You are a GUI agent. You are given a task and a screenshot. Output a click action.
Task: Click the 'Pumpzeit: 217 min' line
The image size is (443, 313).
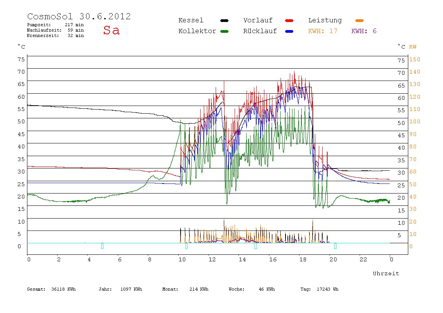[x=56, y=25]
